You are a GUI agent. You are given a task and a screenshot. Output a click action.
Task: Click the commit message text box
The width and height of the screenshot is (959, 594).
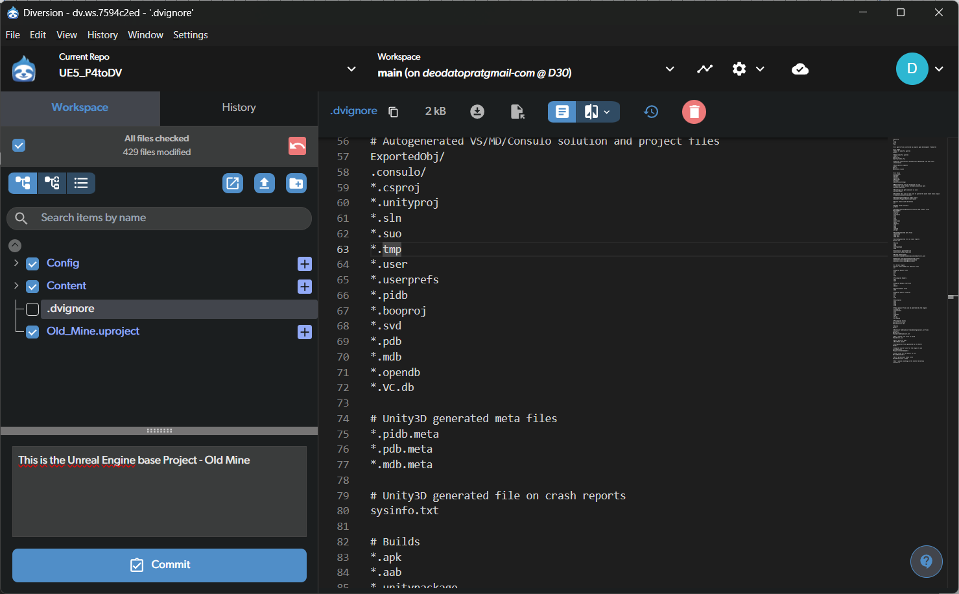160,492
